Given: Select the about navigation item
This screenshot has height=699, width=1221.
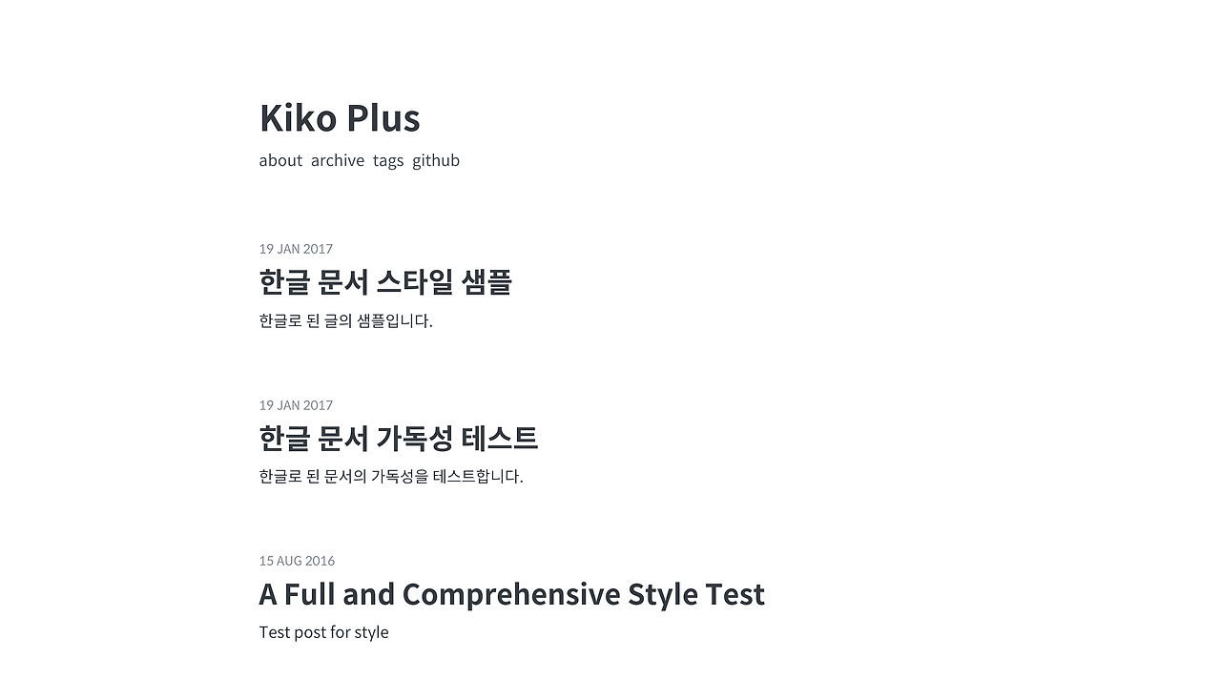Looking at the screenshot, I should point(280,160).
